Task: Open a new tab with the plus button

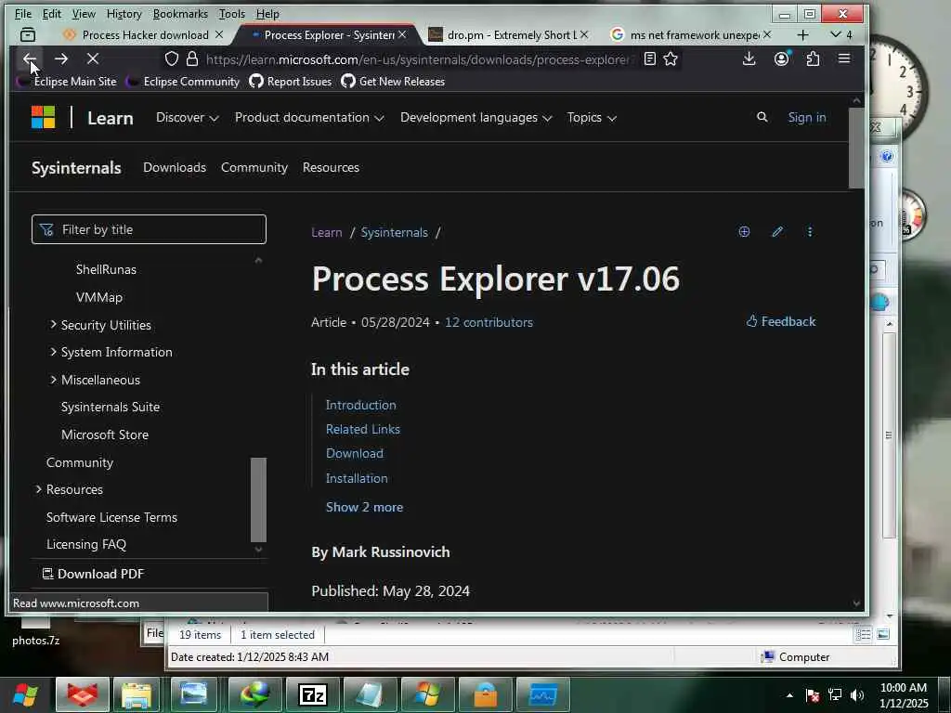Action: (802, 35)
